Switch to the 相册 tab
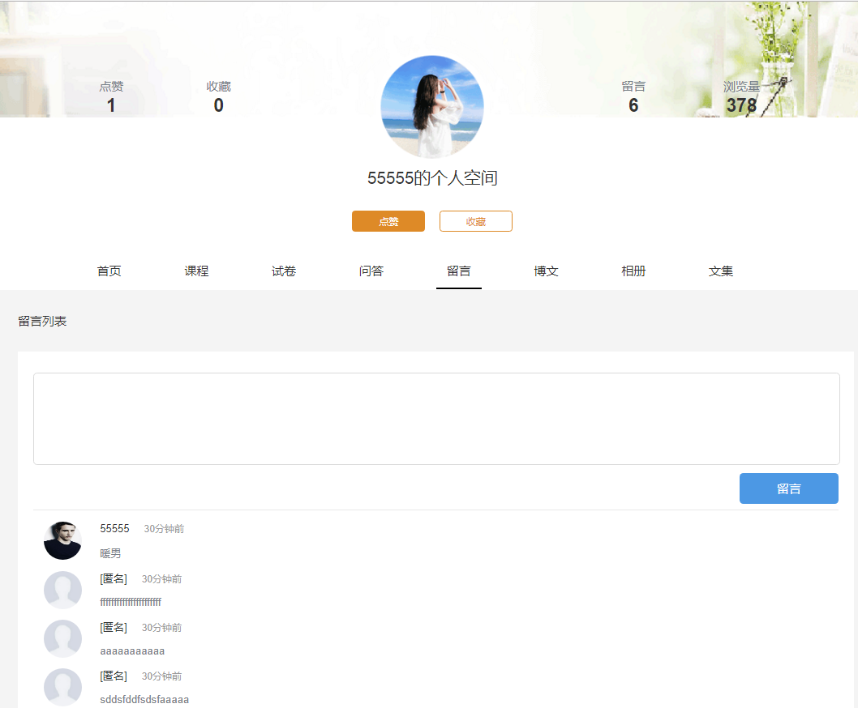Image resolution: width=858 pixels, height=708 pixels. tap(633, 271)
